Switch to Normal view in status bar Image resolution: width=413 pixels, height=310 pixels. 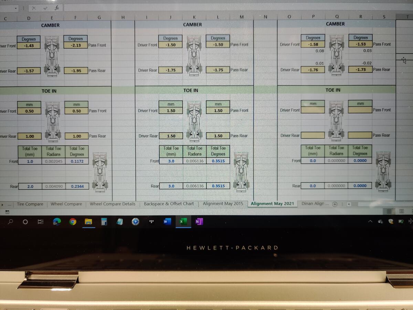click(x=389, y=211)
